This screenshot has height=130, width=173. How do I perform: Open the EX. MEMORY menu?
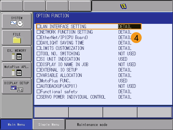[x=17, y=54]
